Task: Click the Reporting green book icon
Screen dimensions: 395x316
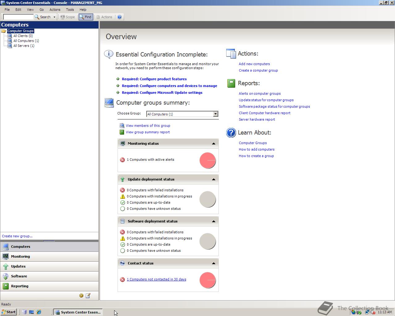Action: coord(6,286)
